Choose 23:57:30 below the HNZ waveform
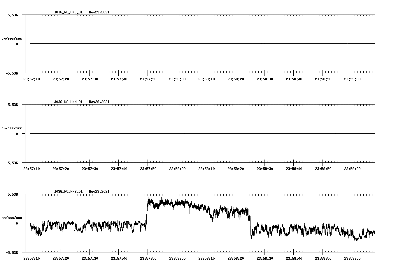The width and height of the screenshot is (396, 269). pos(90,259)
